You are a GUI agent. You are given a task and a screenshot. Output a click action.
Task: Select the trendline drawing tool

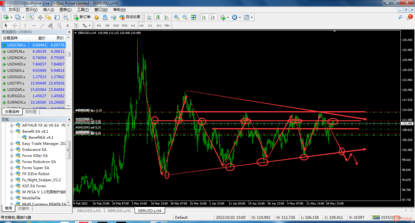coord(42,25)
